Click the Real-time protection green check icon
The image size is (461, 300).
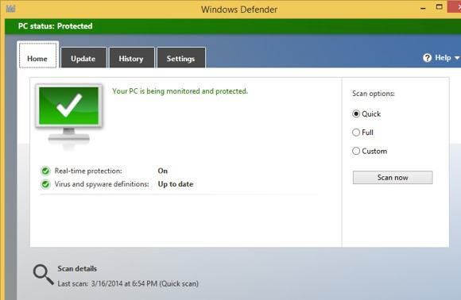(x=45, y=171)
